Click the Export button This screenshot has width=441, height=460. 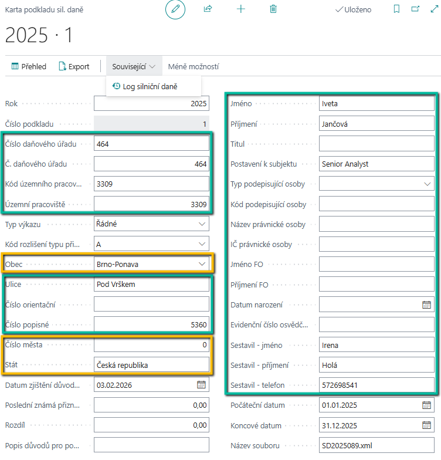74,66
